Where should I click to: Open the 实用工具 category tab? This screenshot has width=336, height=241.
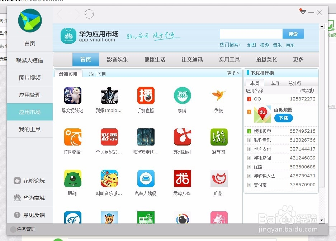pos(229,59)
